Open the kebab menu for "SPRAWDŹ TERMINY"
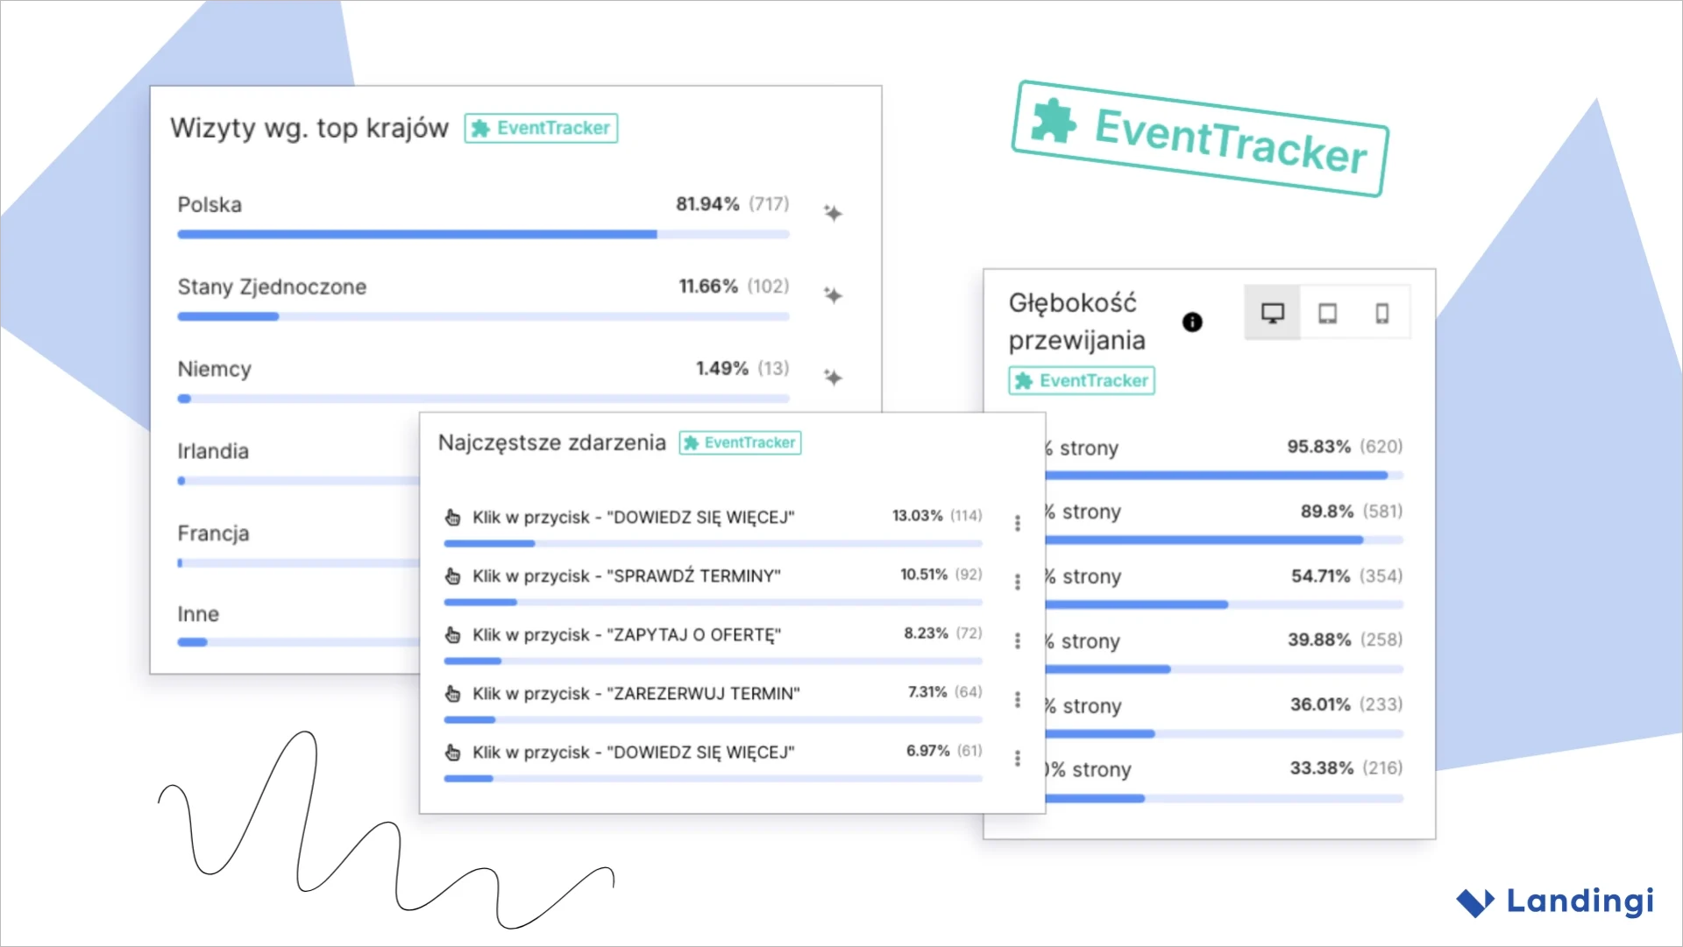 (1018, 582)
